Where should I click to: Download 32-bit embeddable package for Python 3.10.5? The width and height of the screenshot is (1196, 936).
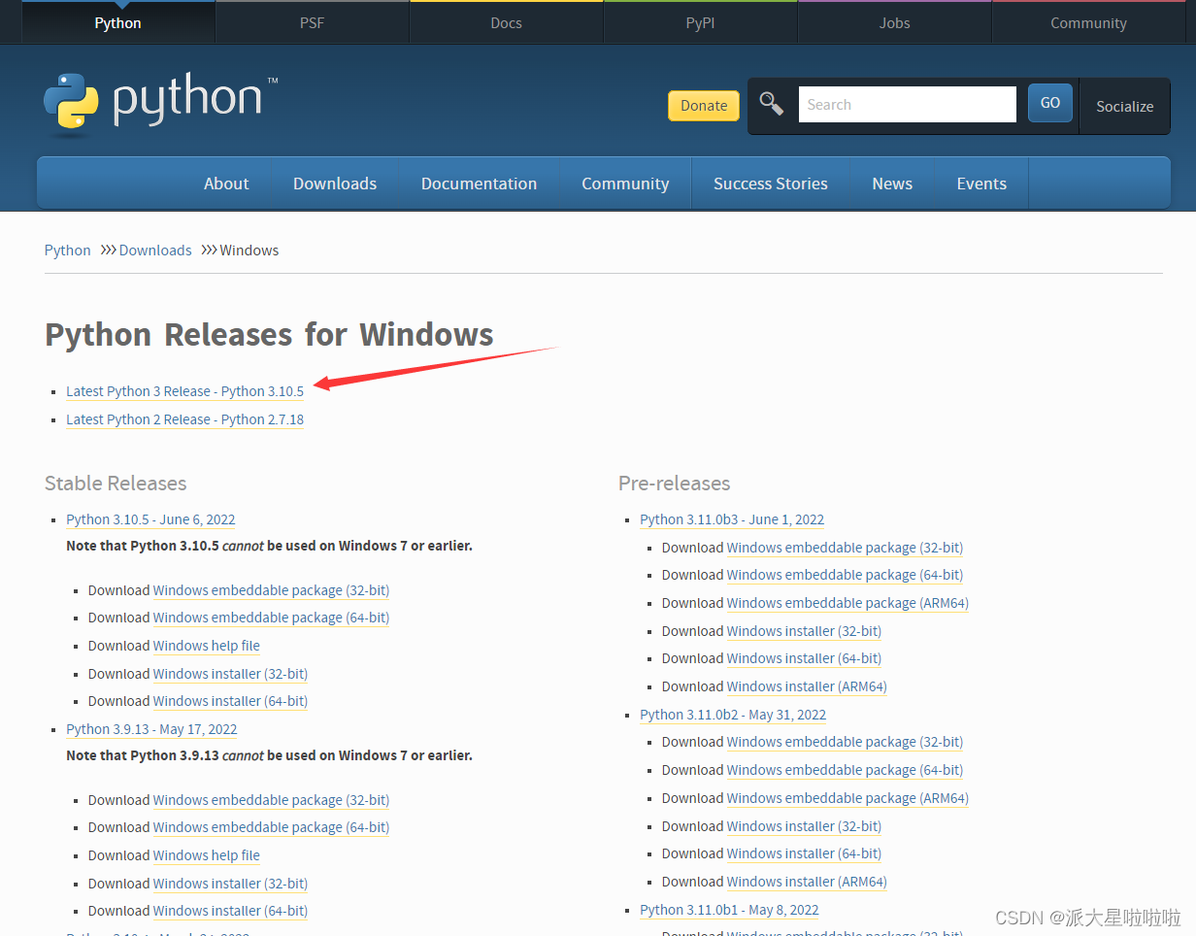(x=271, y=590)
